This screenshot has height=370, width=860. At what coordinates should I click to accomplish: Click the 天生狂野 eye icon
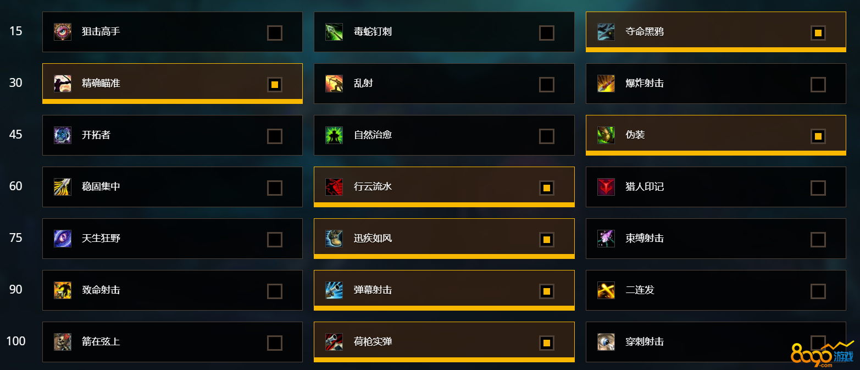pos(63,239)
